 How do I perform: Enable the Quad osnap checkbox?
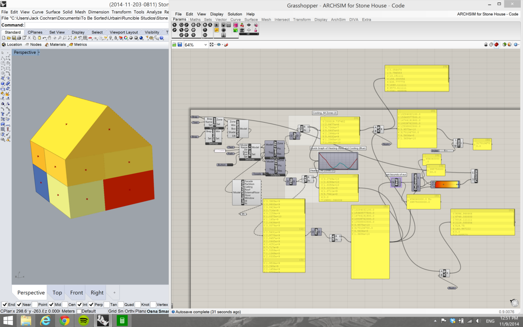click(x=121, y=304)
